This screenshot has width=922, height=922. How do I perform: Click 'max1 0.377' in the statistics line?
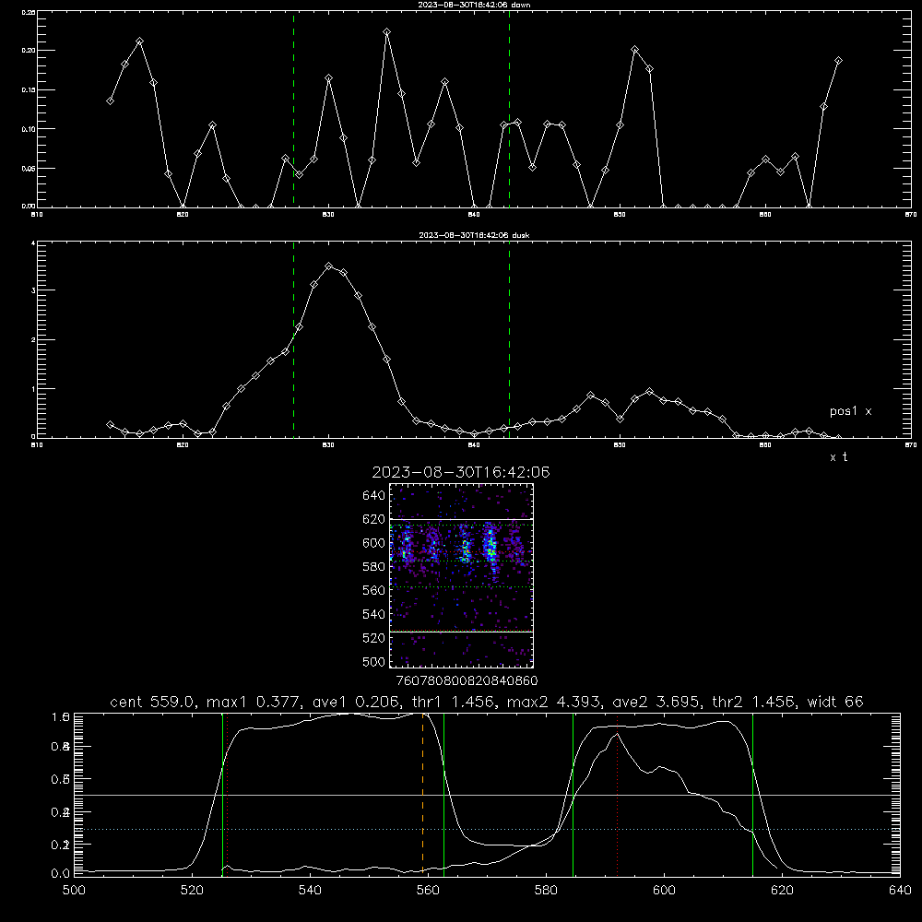(253, 702)
